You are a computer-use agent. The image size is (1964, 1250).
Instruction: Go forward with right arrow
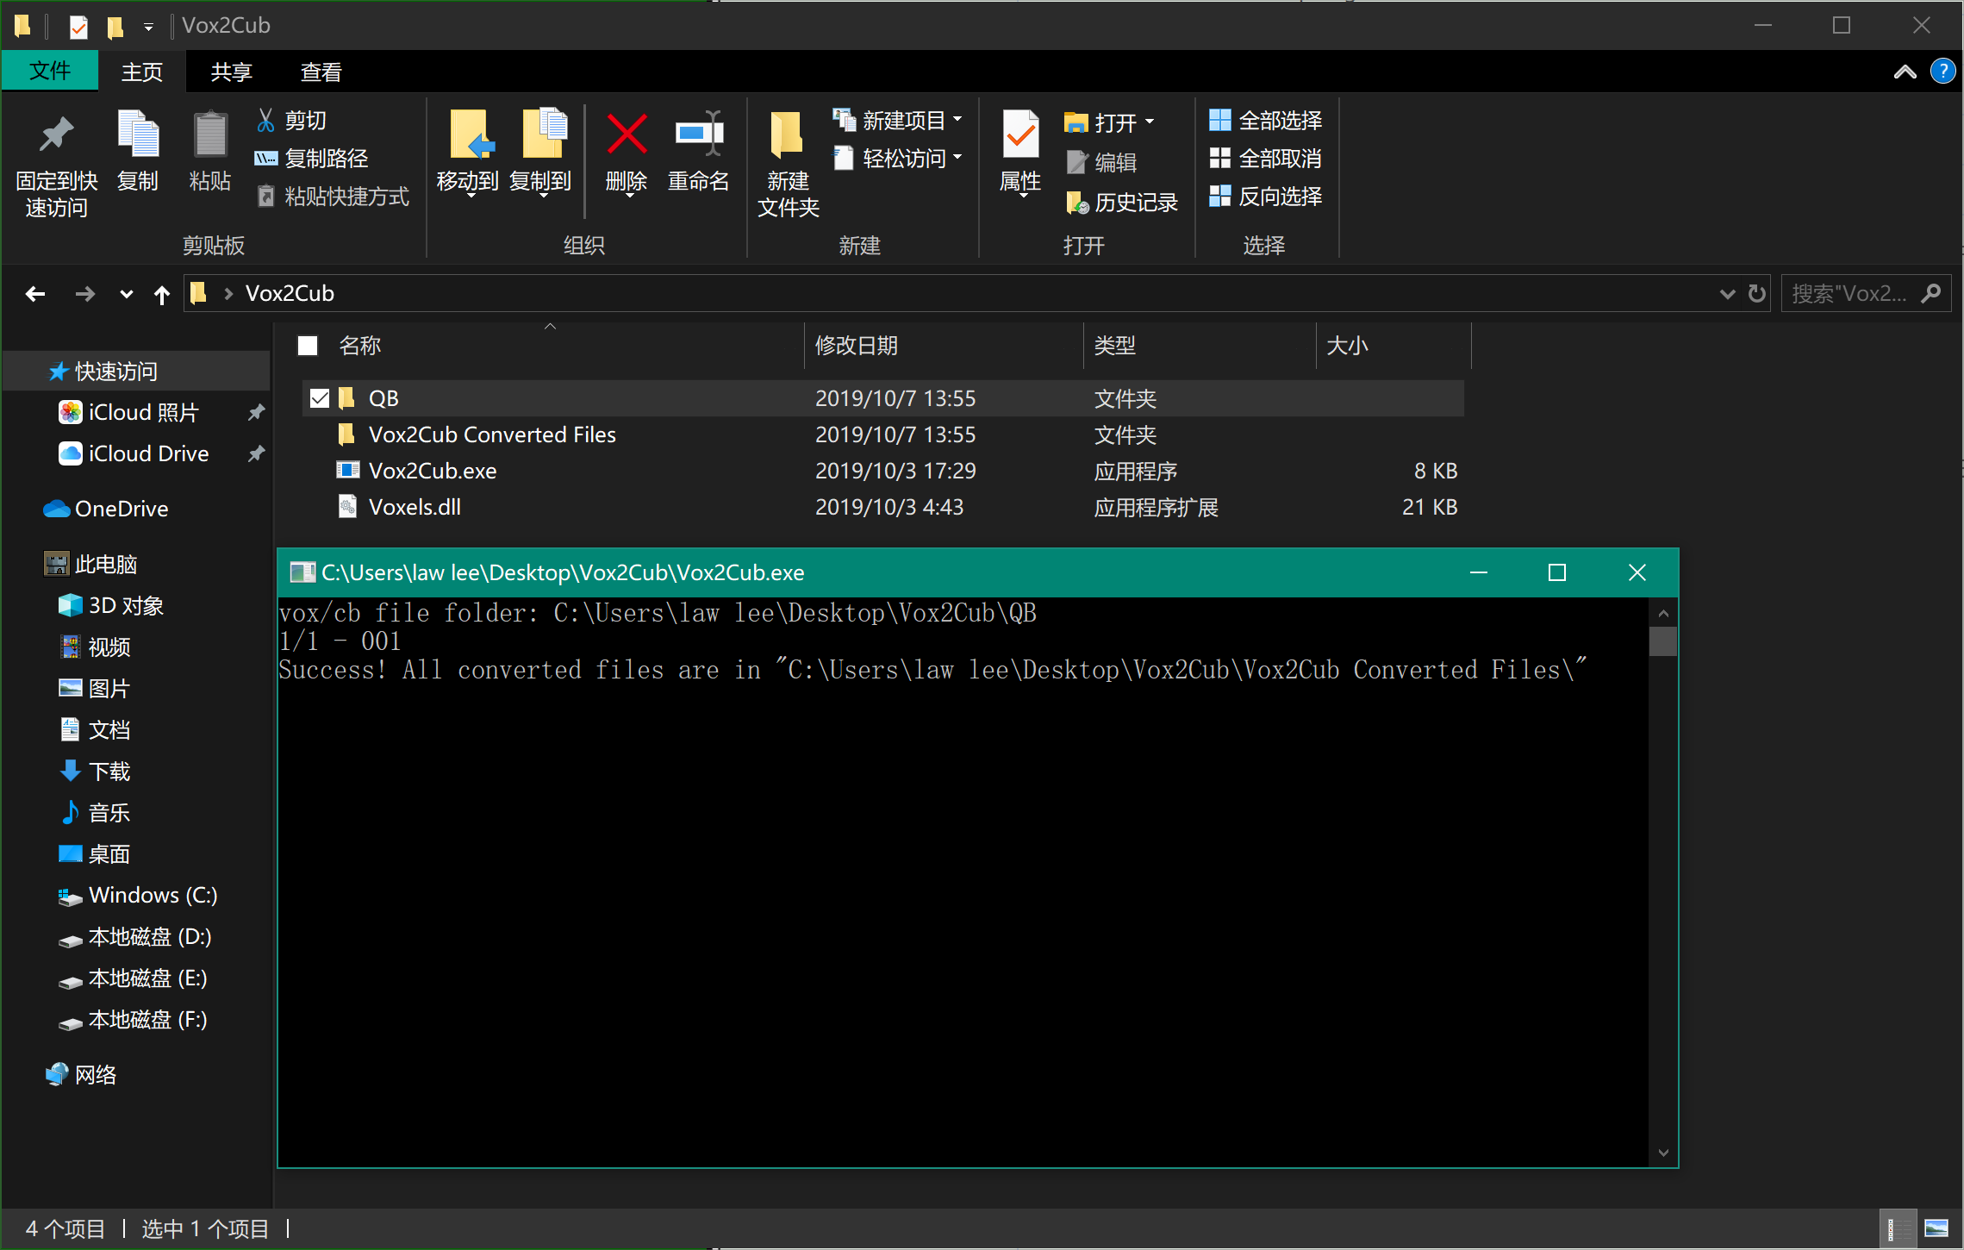[84, 294]
